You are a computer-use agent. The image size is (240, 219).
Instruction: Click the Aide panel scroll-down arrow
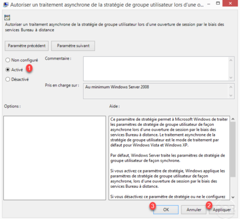(x=233, y=197)
